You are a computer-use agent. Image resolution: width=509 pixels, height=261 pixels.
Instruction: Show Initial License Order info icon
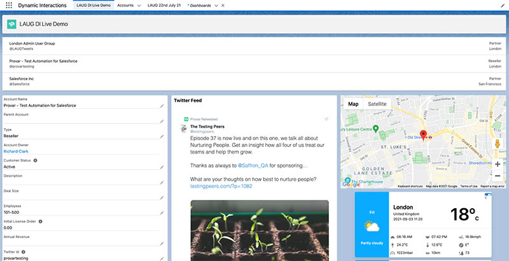click(41, 222)
